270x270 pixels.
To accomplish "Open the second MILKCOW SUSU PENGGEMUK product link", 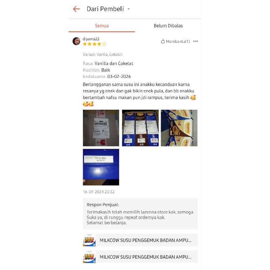I will tap(140, 257).
